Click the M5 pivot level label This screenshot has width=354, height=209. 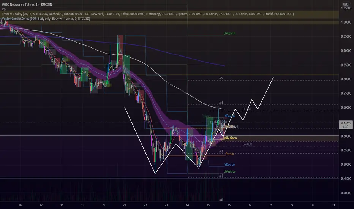point(221,78)
